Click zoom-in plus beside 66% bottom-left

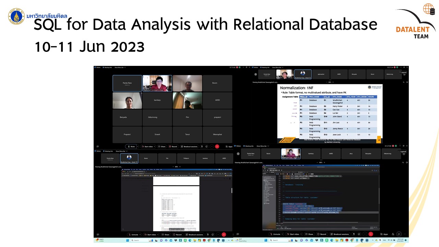(x=180, y=167)
